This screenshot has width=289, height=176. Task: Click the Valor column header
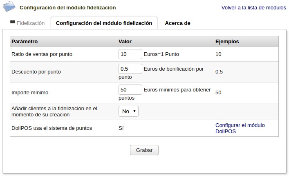click(125, 42)
